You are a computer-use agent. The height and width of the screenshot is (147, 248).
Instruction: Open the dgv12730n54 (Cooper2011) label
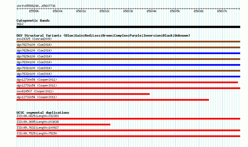(37, 80)
